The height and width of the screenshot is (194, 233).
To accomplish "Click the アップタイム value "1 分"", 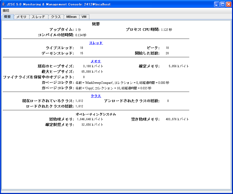I will pos(78,30).
